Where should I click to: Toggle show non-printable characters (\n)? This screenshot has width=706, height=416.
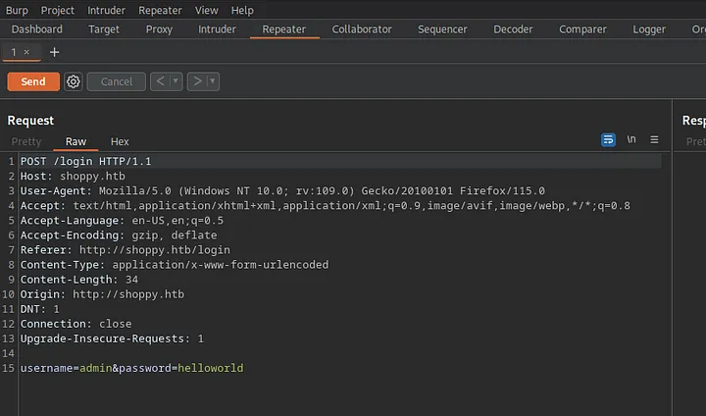[x=631, y=140]
